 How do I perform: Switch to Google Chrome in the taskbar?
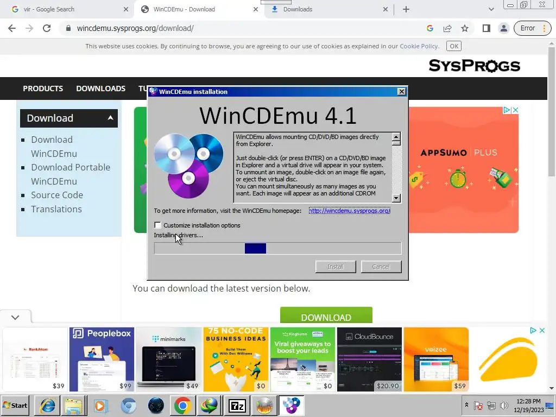tap(182, 405)
